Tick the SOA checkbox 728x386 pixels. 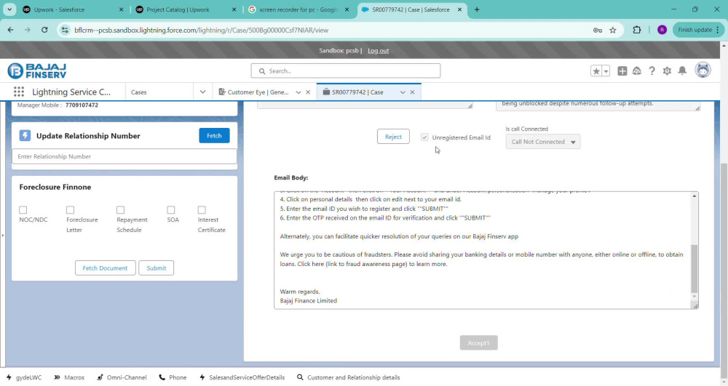point(171,210)
